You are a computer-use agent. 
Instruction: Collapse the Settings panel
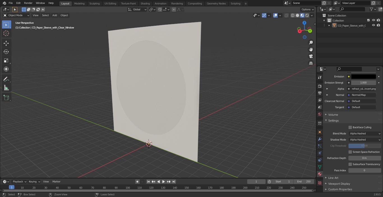tap(333, 121)
